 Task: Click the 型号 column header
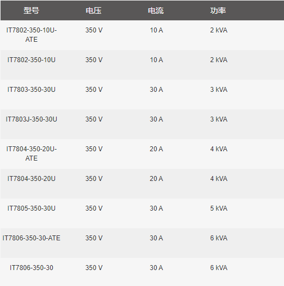tap(31, 10)
